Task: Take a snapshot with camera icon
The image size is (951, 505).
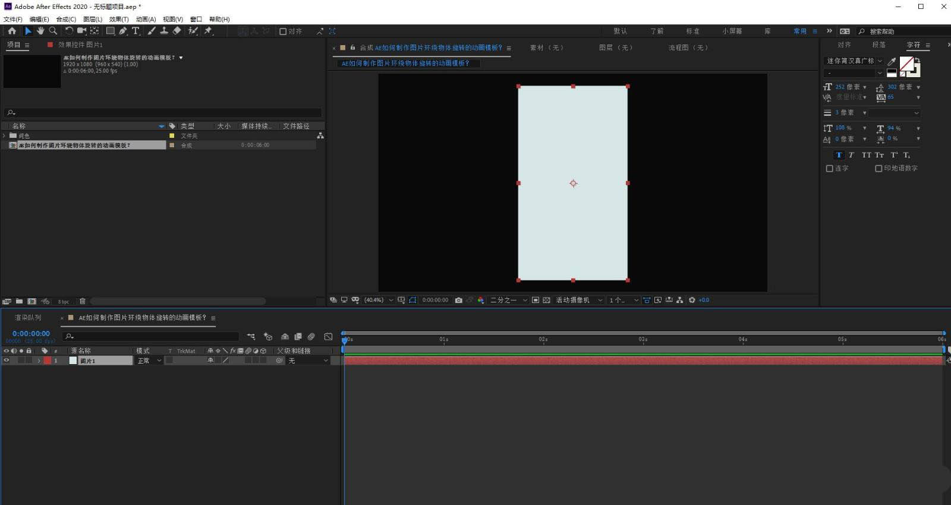Action: point(458,300)
